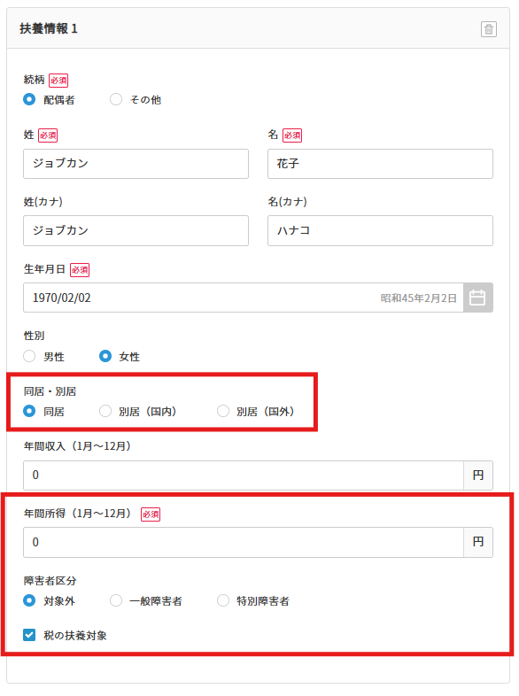Viewport: 519px width, 696px height.
Task: Click the 姓 field containing ジョブカン
Action: [136, 164]
